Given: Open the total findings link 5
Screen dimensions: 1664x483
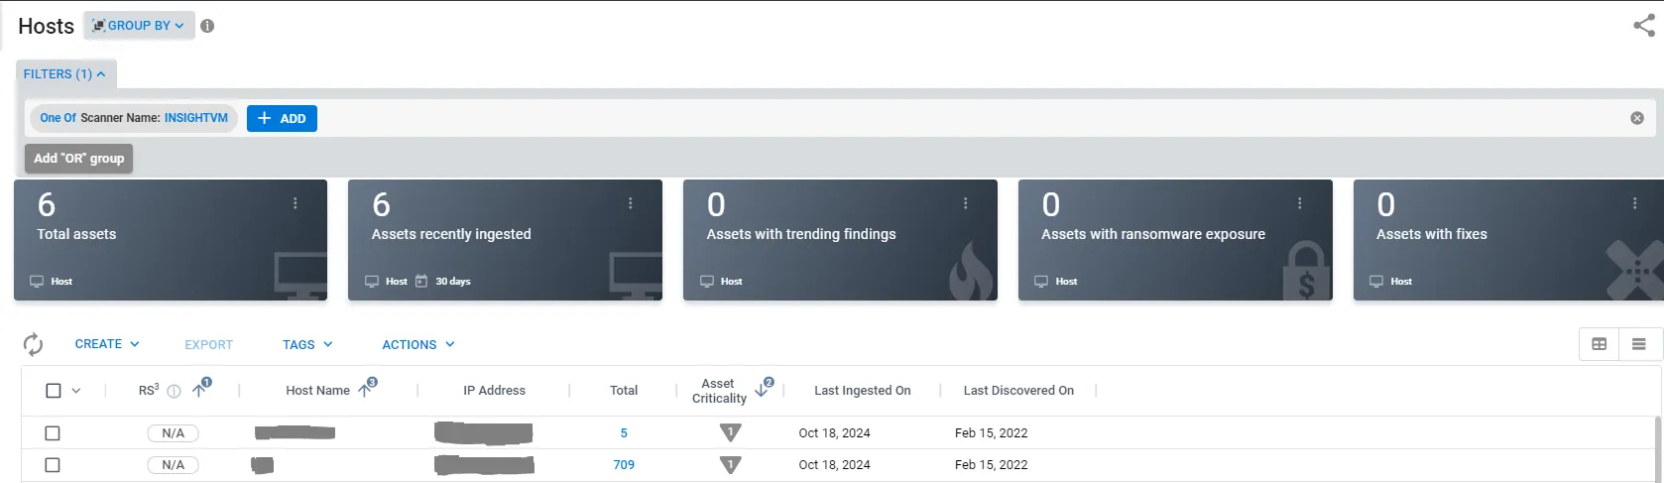Looking at the screenshot, I should pyautogui.click(x=624, y=433).
